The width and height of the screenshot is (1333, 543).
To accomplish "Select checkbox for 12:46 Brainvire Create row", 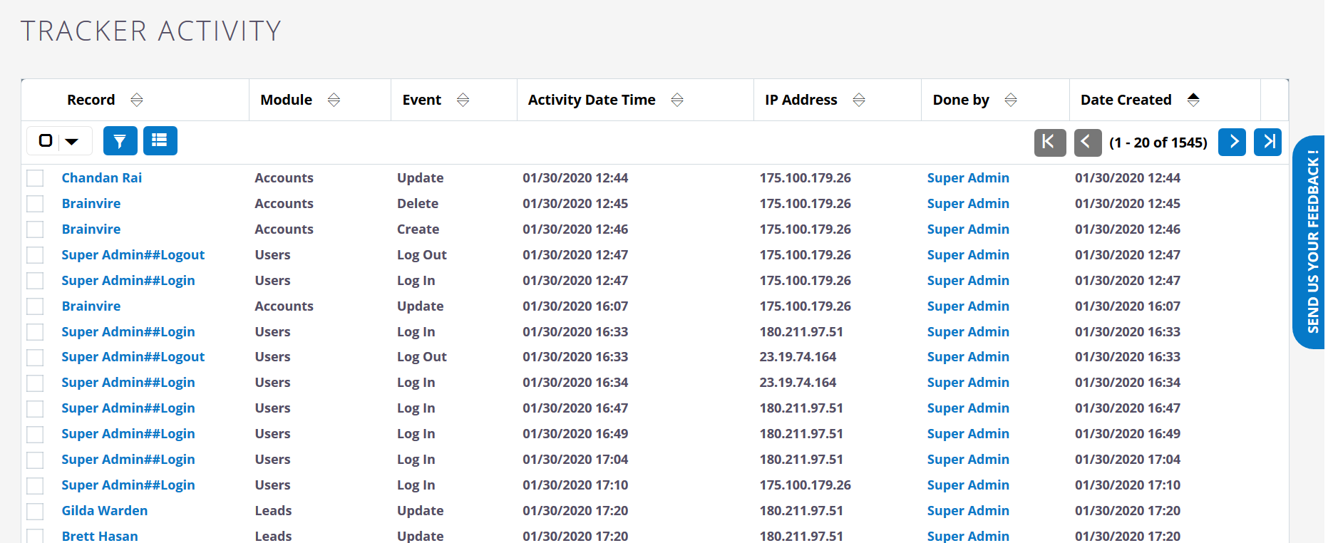I will click(35, 229).
